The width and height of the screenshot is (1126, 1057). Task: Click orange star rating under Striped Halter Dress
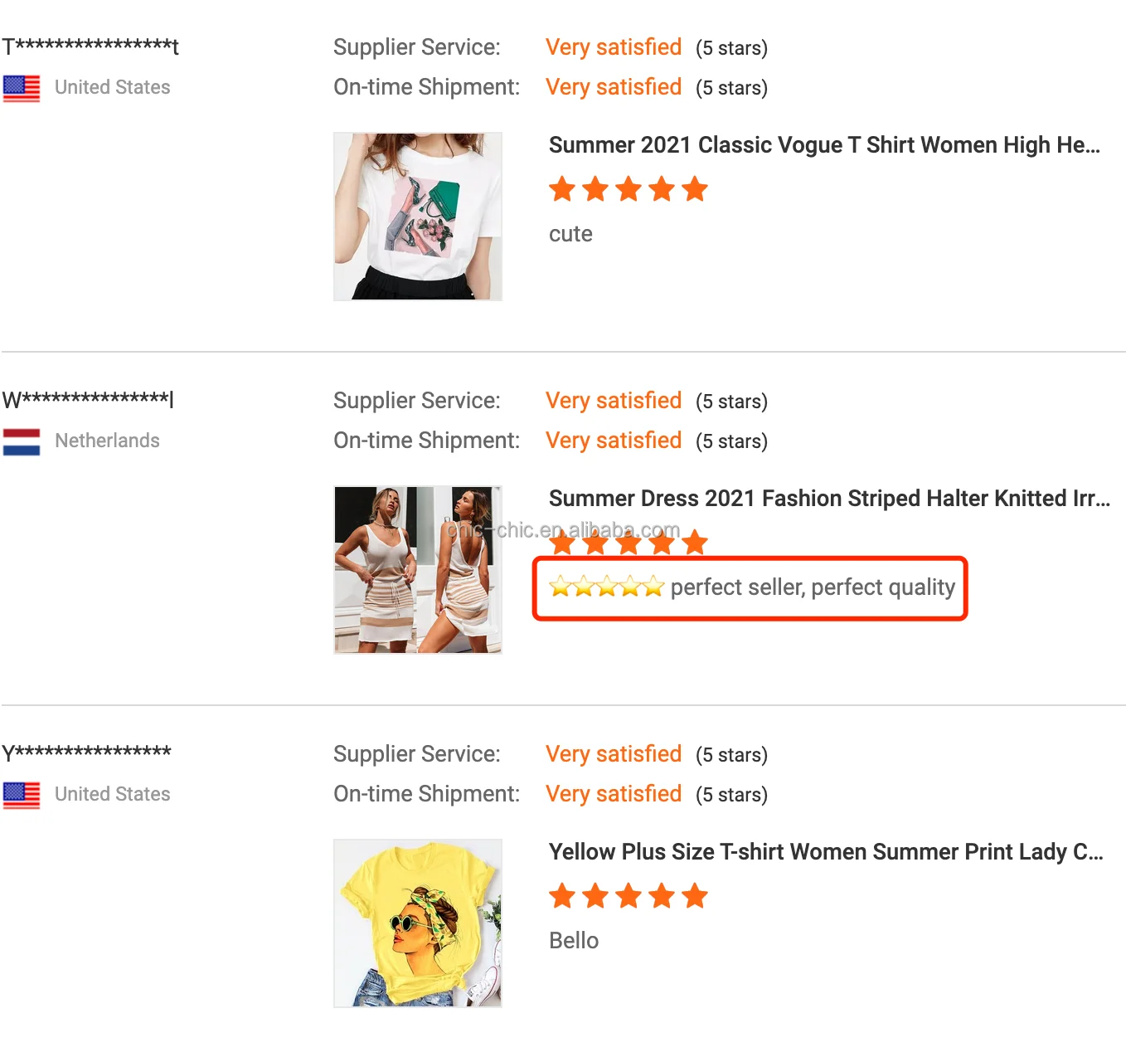pos(628,543)
